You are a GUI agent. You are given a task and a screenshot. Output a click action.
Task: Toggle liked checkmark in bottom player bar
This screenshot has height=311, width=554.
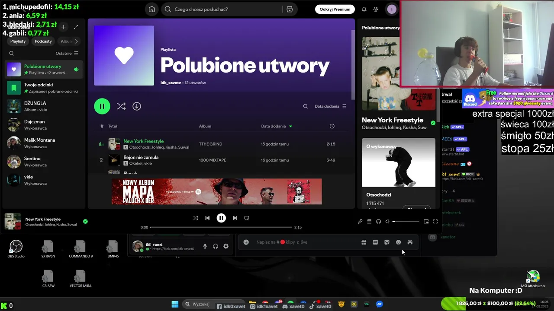(x=85, y=222)
